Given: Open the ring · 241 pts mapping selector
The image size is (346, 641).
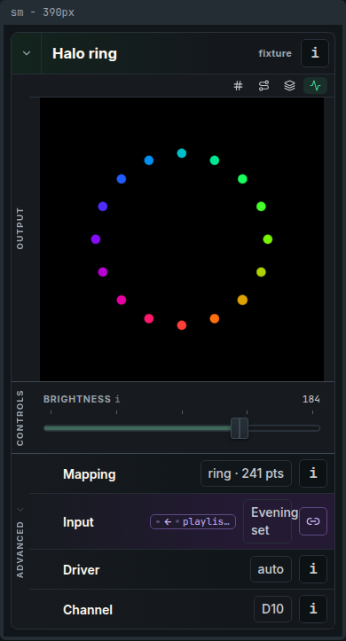Looking at the screenshot, I should (246, 473).
